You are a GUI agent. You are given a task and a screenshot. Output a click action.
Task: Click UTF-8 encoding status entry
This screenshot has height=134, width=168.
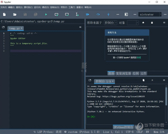pyautogui.click(x=130, y=132)
